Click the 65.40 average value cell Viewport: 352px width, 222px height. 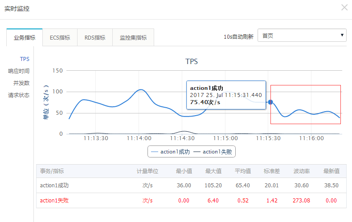pos(243,186)
